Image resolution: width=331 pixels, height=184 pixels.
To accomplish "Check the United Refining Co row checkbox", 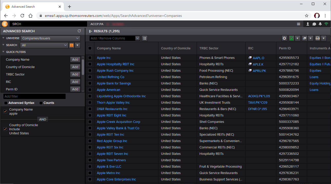I will point(90,77).
